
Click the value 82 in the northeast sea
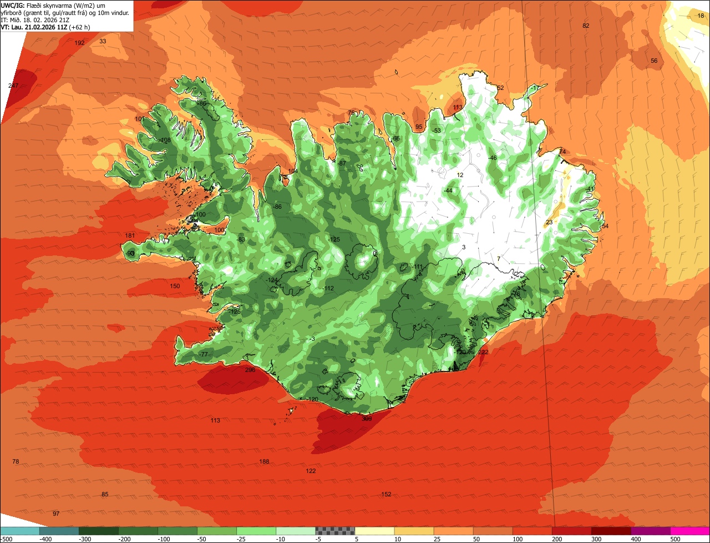586,26
